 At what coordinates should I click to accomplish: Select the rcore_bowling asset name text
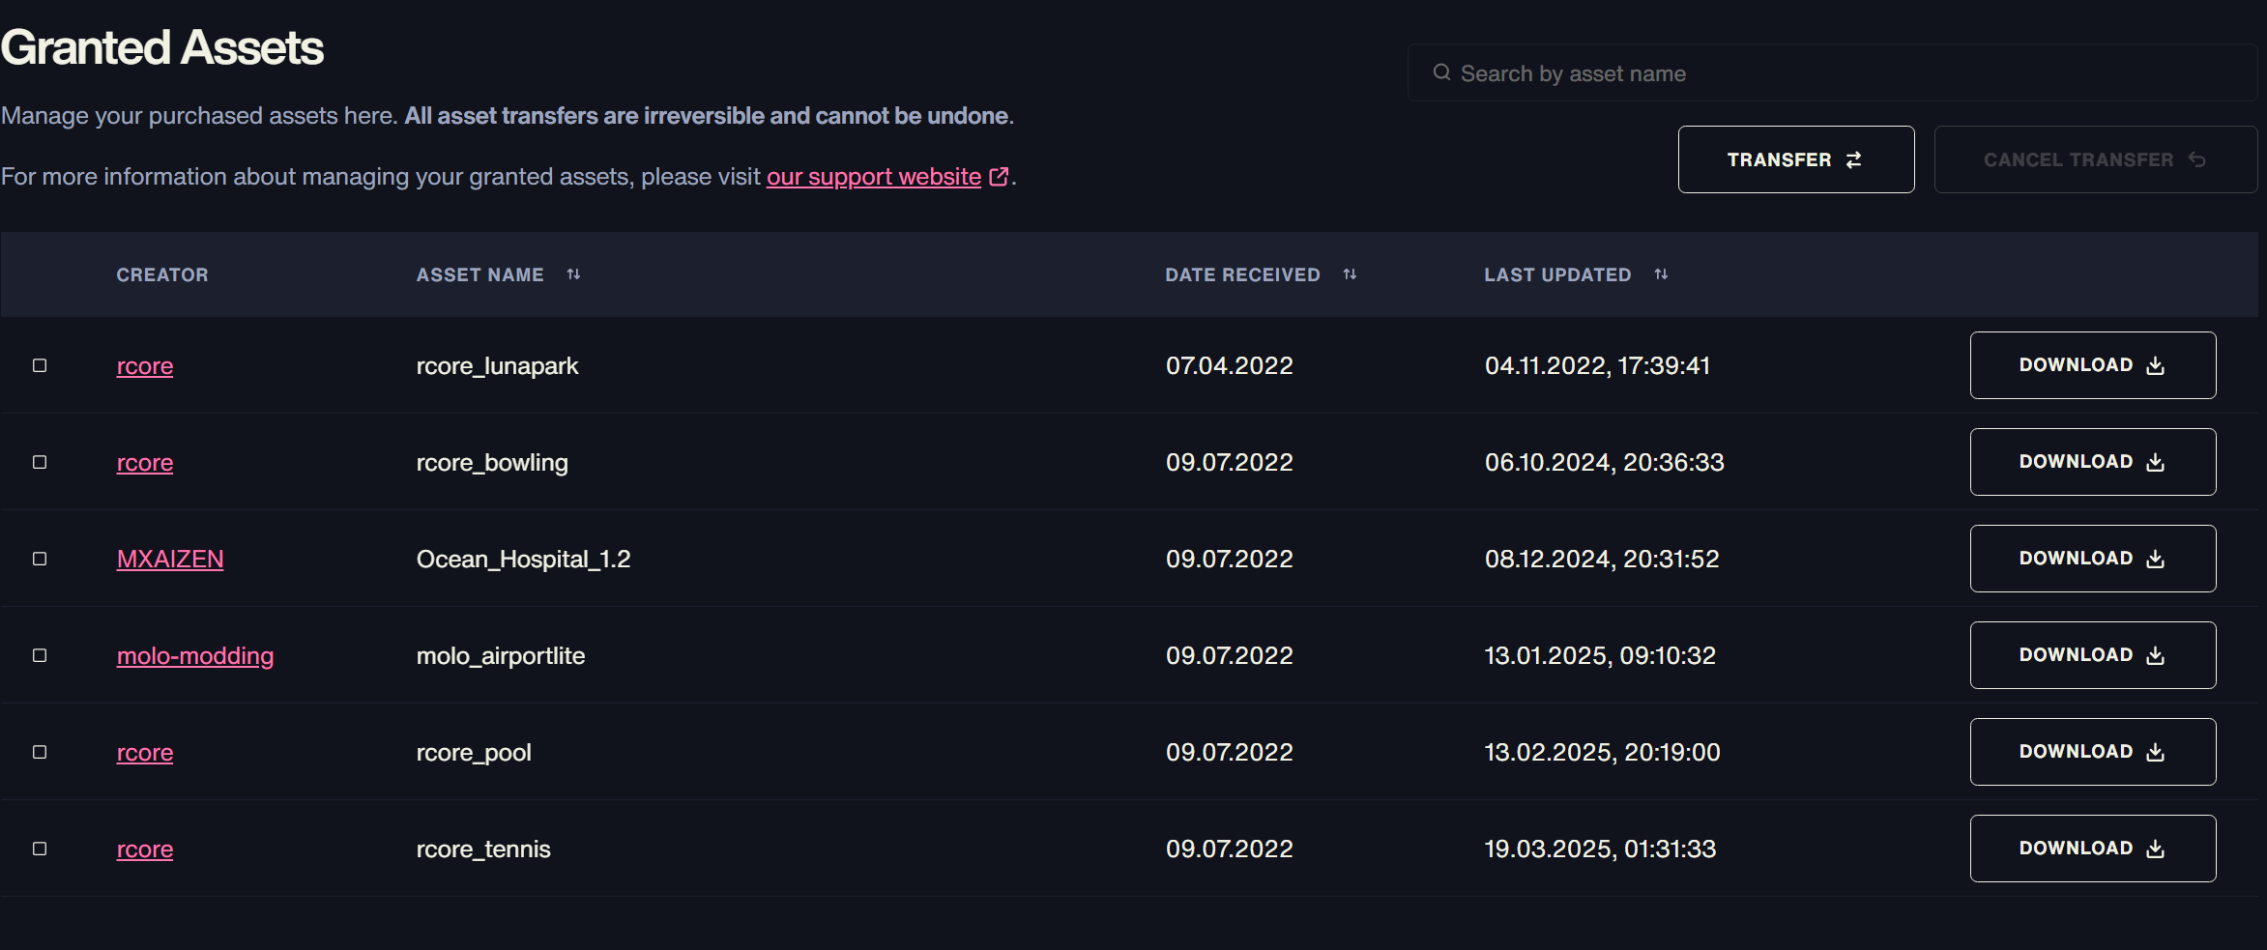[492, 463]
